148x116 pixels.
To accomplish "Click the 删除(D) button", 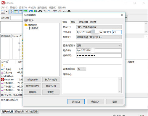I will 33,92.
